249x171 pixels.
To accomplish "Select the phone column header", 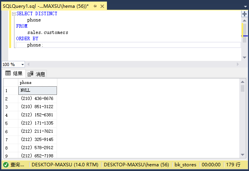I will [37, 82].
